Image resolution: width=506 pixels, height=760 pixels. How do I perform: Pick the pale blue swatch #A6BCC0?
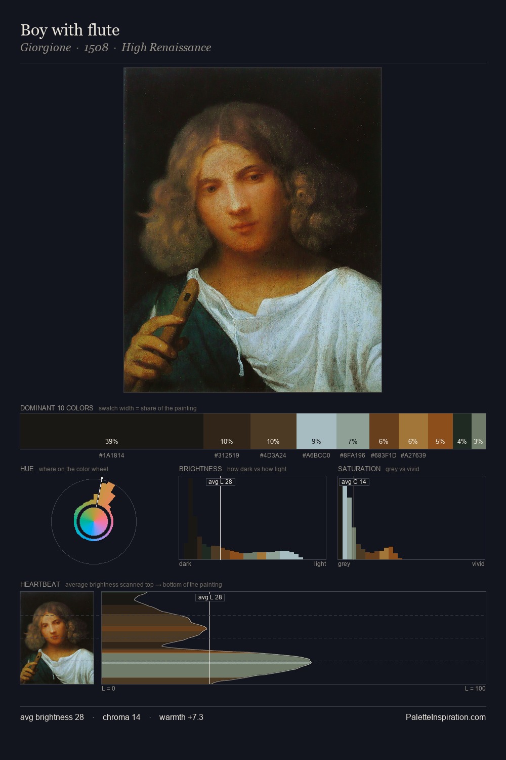click(316, 431)
